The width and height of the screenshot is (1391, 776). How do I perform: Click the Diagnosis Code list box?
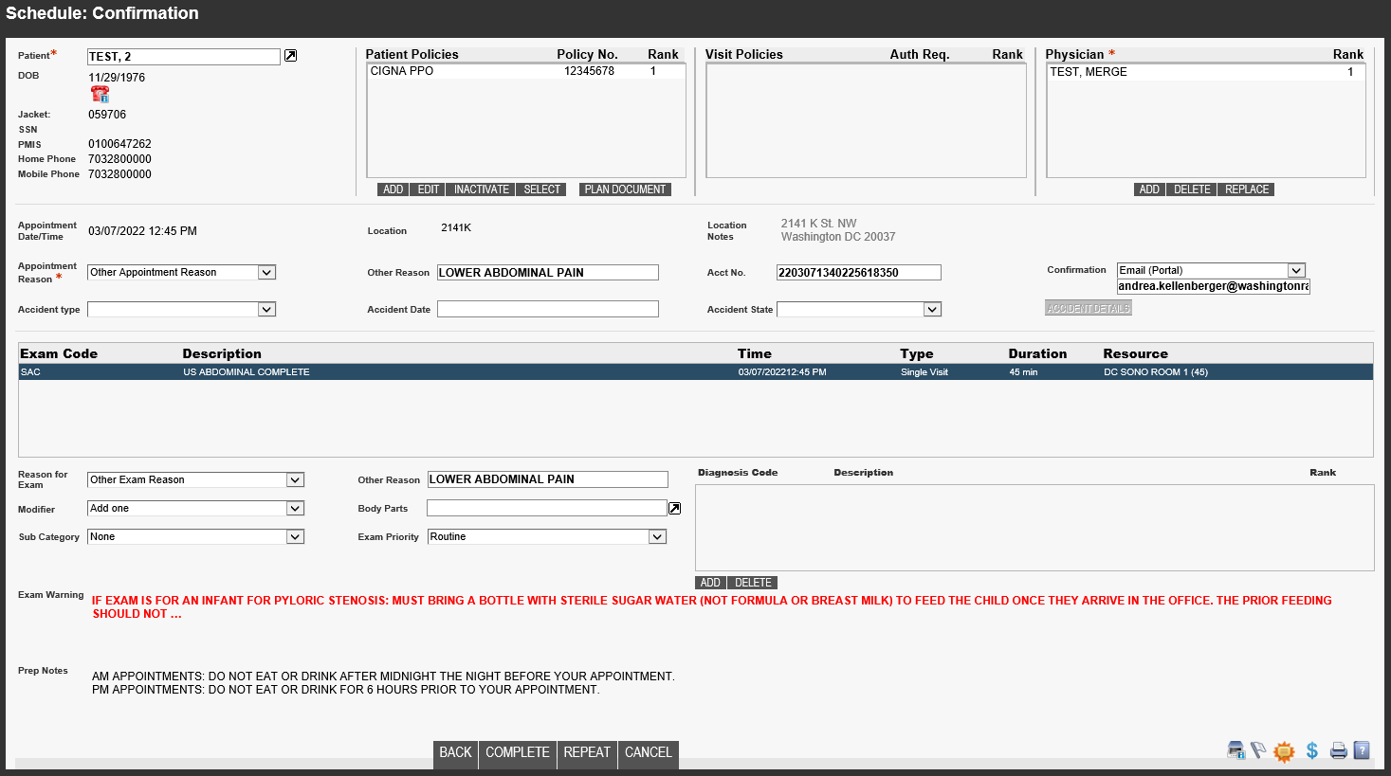(1034, 528)
